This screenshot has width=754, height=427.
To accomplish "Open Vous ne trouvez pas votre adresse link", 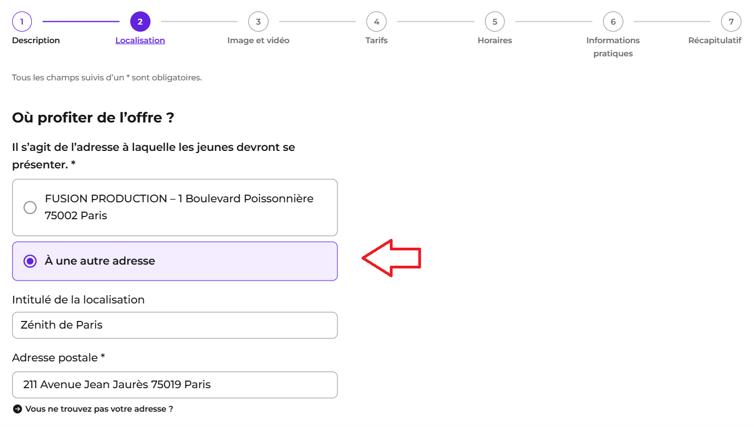I will [x=99, y=409].
